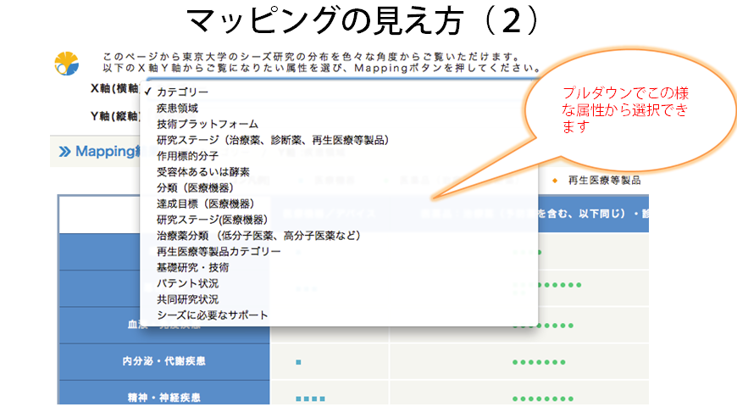This screenshot has width=737, height=407.
Task: Select 作用標的分子 from the list
Action: (x=188, y=156)
